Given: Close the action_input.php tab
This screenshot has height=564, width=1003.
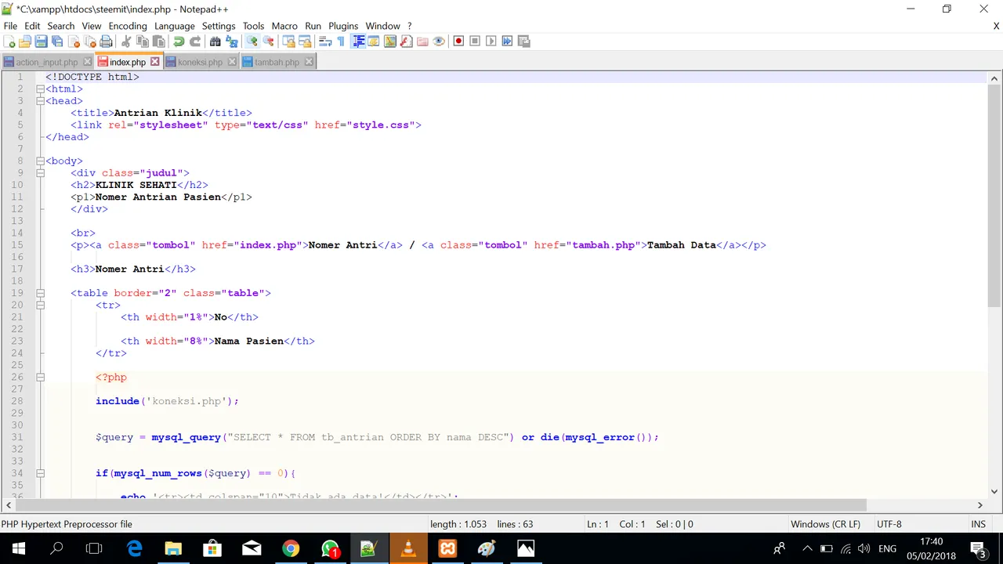Looking at the screenshot, I should coord(88,61).
